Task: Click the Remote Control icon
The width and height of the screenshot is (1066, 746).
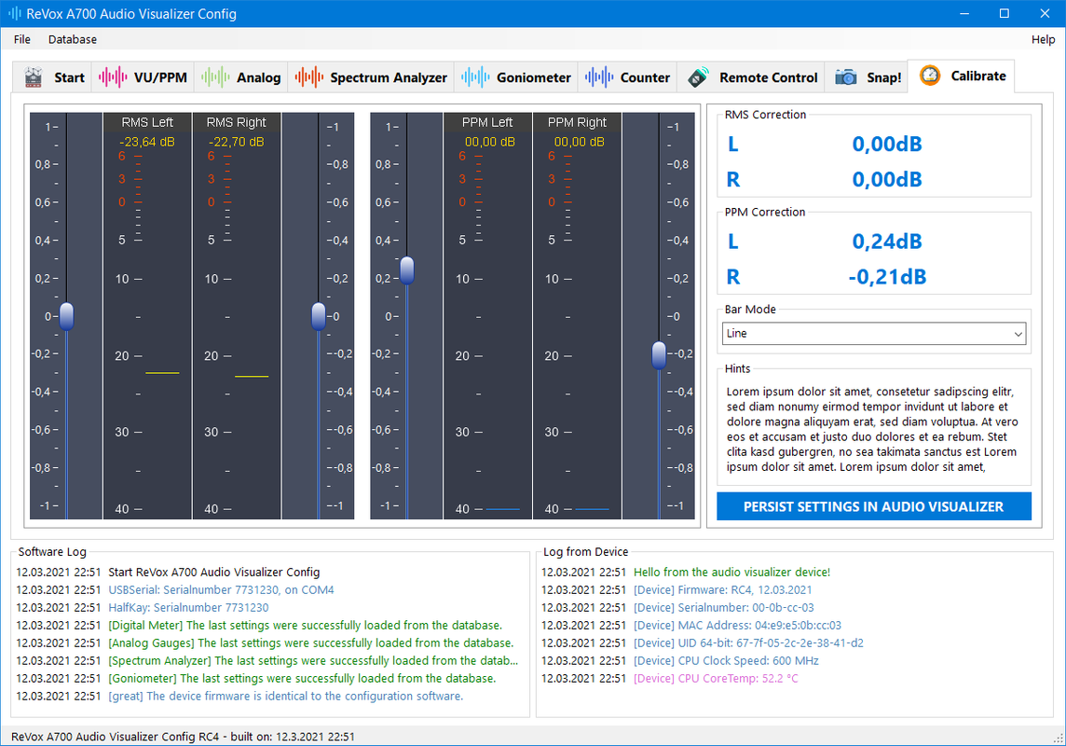Action: point(698,77)
